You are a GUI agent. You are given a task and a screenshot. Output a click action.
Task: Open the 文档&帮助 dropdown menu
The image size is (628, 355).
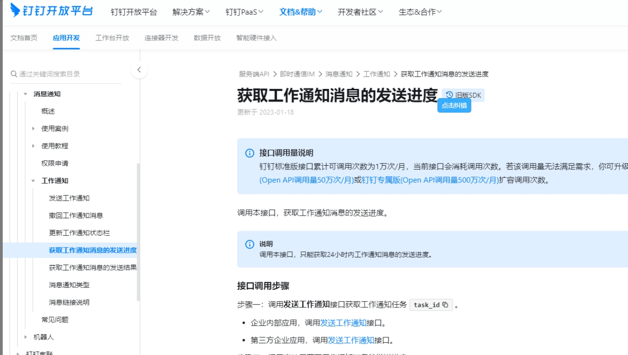pos(301,12)
